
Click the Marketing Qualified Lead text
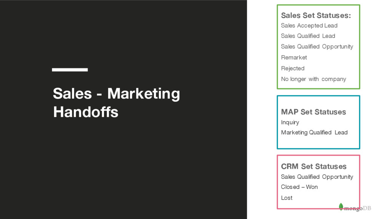coord(314,133)
